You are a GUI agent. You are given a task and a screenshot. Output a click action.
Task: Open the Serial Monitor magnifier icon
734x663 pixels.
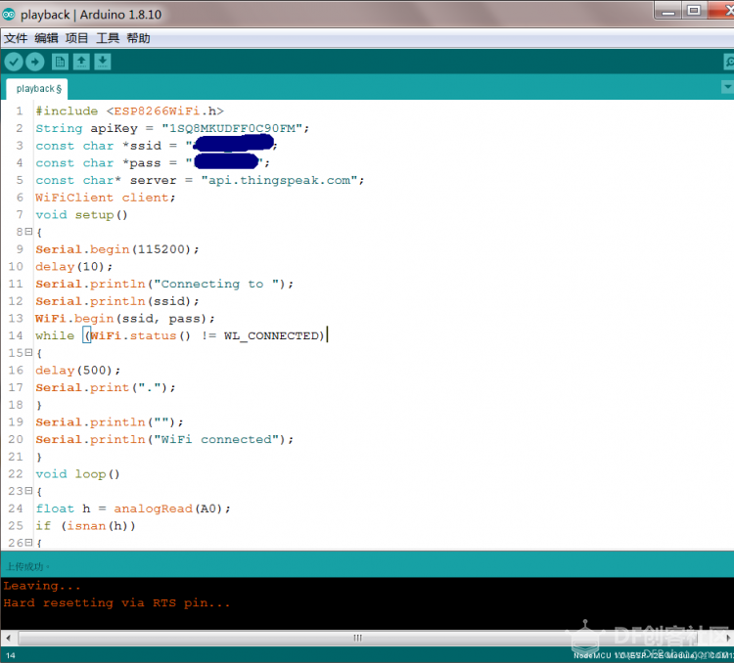click(x=729, y=62)
